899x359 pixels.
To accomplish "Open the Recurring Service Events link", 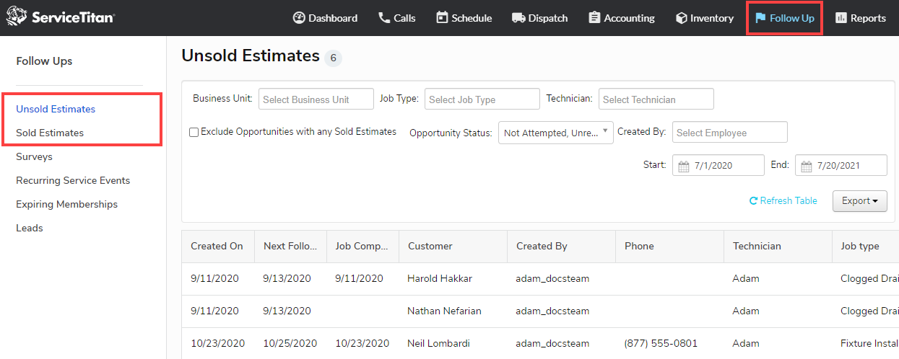I will (73, 180).
